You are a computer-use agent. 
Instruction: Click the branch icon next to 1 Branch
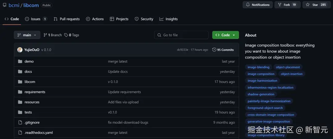(x=45, y=35)
